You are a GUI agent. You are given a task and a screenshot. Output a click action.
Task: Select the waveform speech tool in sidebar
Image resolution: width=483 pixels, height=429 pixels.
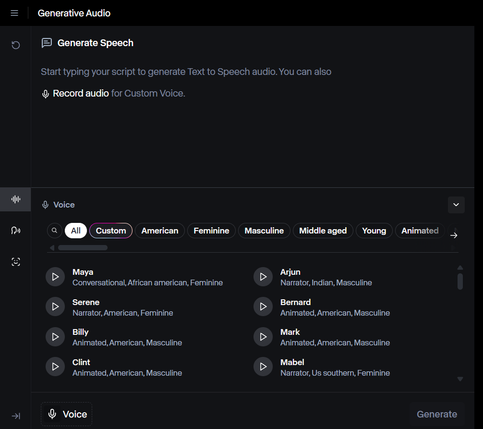[x=16, y=199]
